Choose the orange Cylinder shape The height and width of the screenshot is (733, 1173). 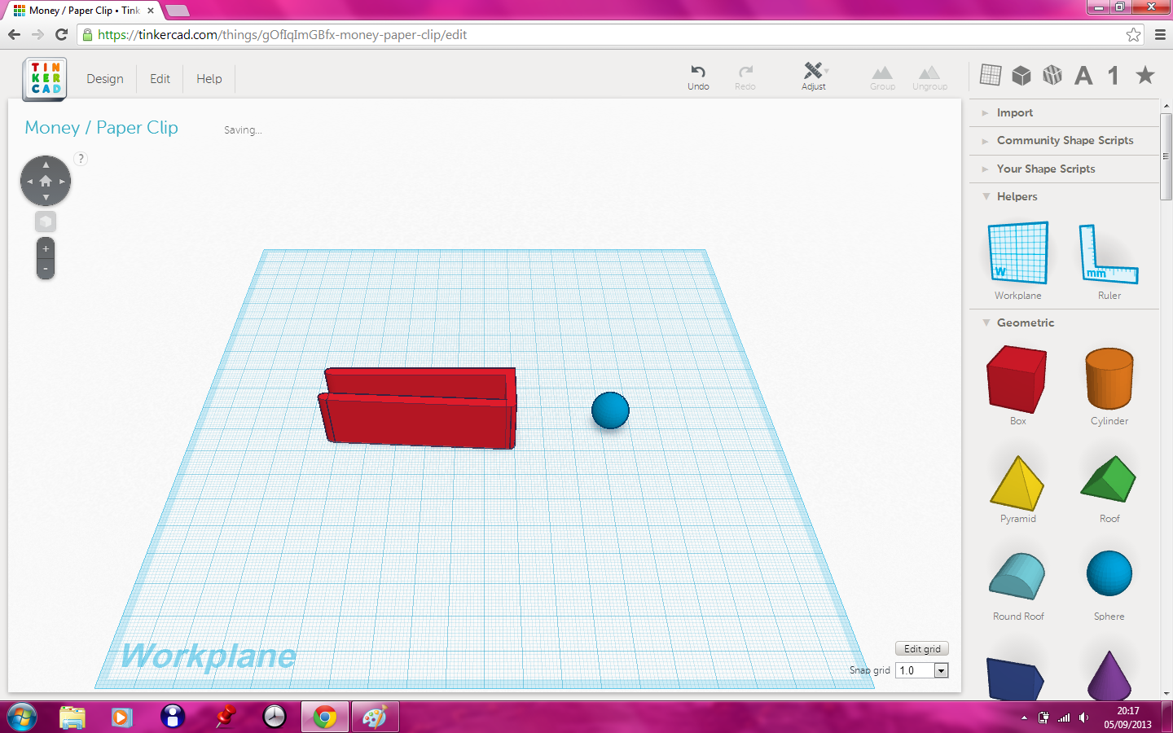coord(1109,379)
